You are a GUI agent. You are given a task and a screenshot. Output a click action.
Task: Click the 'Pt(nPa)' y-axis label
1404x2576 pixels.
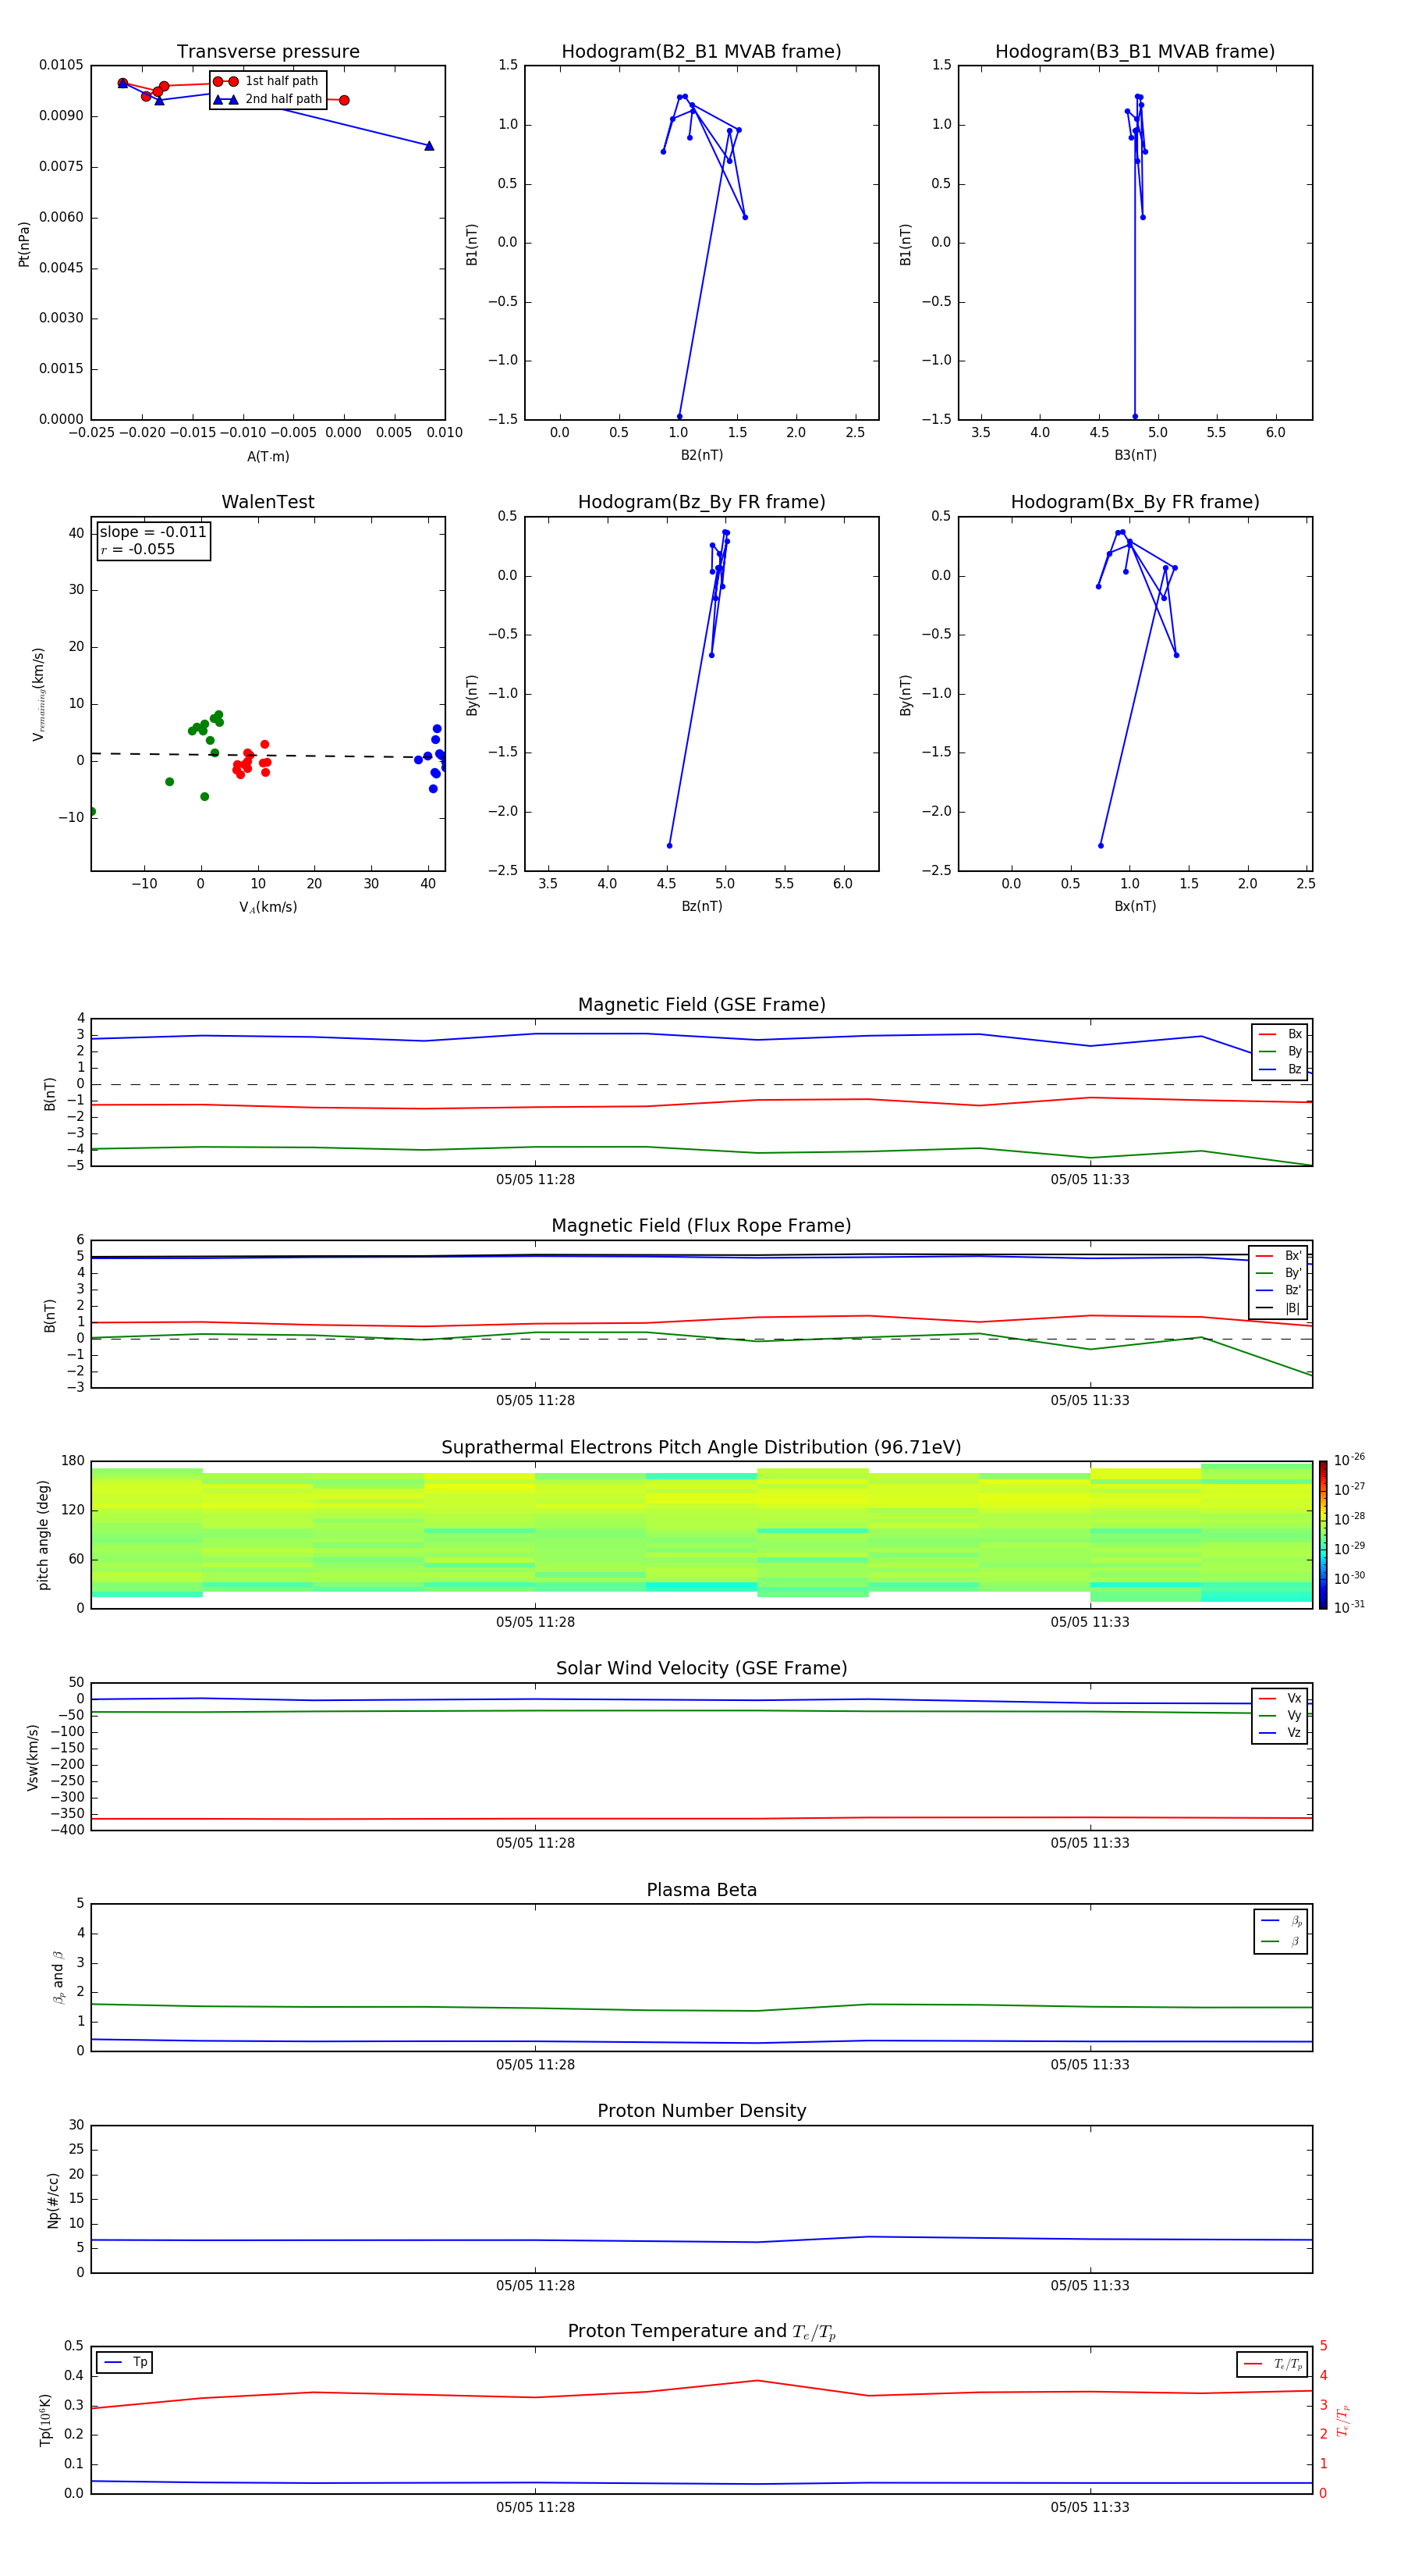(24, 244)
